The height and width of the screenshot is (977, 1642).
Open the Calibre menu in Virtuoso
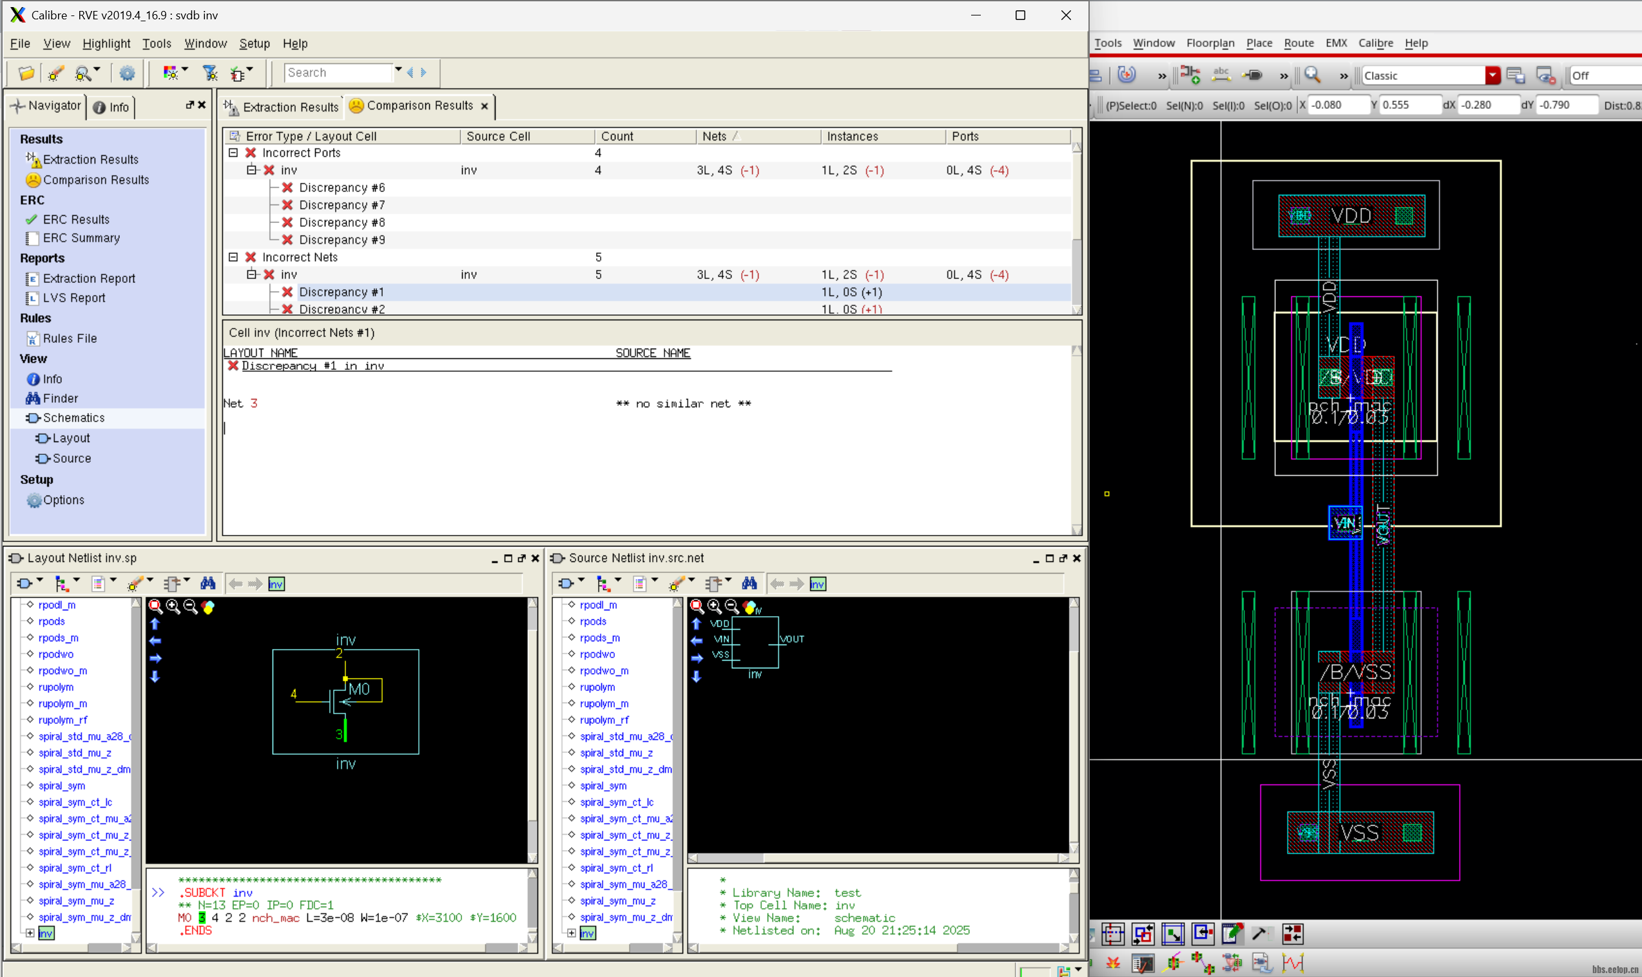(x=1375, y=43)
